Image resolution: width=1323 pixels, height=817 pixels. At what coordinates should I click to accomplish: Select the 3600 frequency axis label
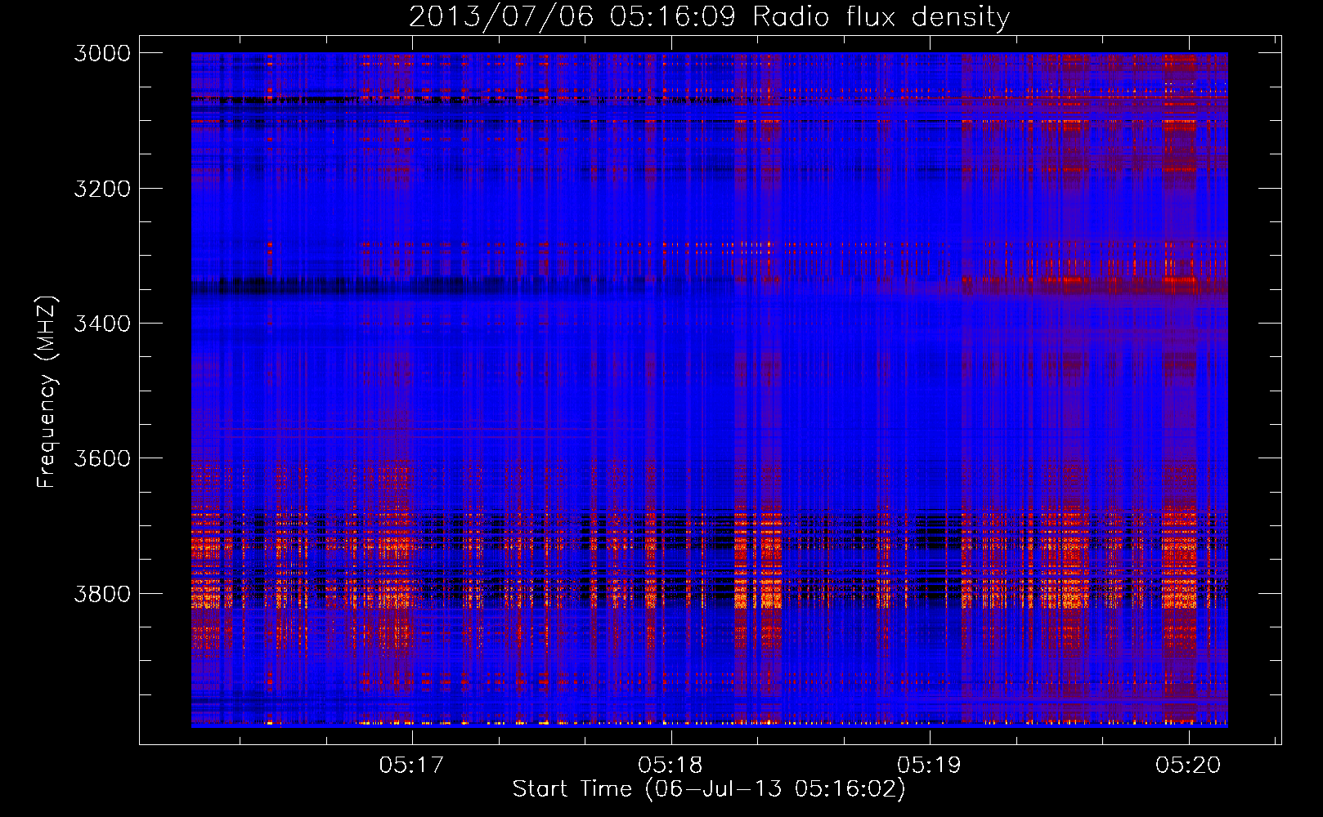pos(102,458)
